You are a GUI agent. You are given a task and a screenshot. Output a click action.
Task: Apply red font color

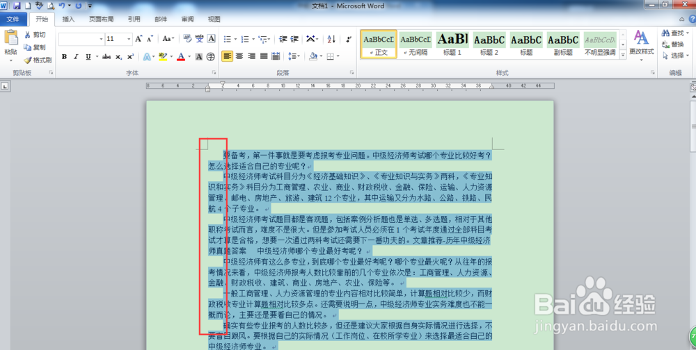click(181, 57)
